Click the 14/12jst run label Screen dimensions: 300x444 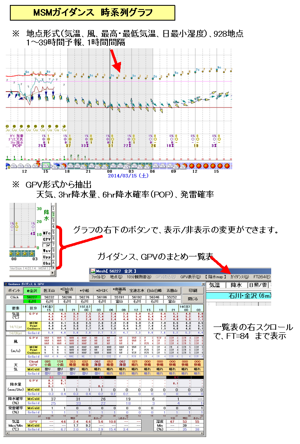[16, 327]
